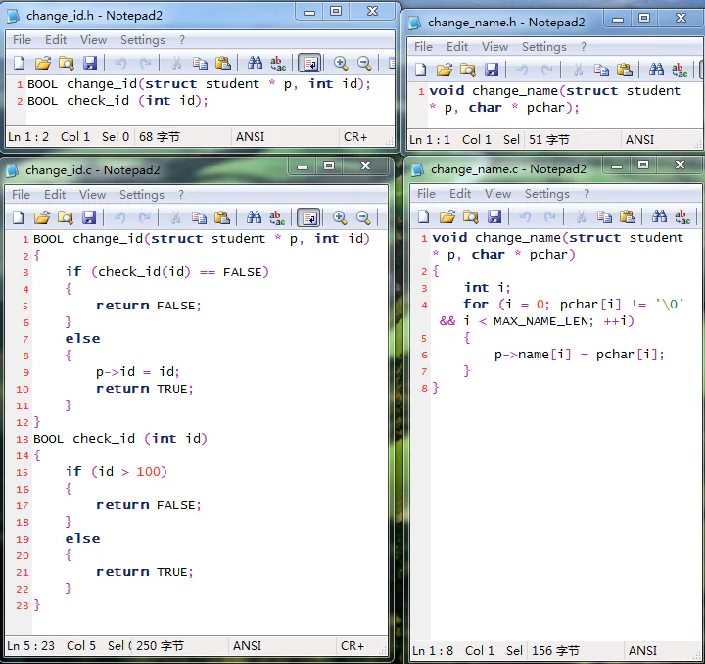Click change_name.h title bar
The height and width of the screenshot is (664, 705).
[x=505, y=22]
